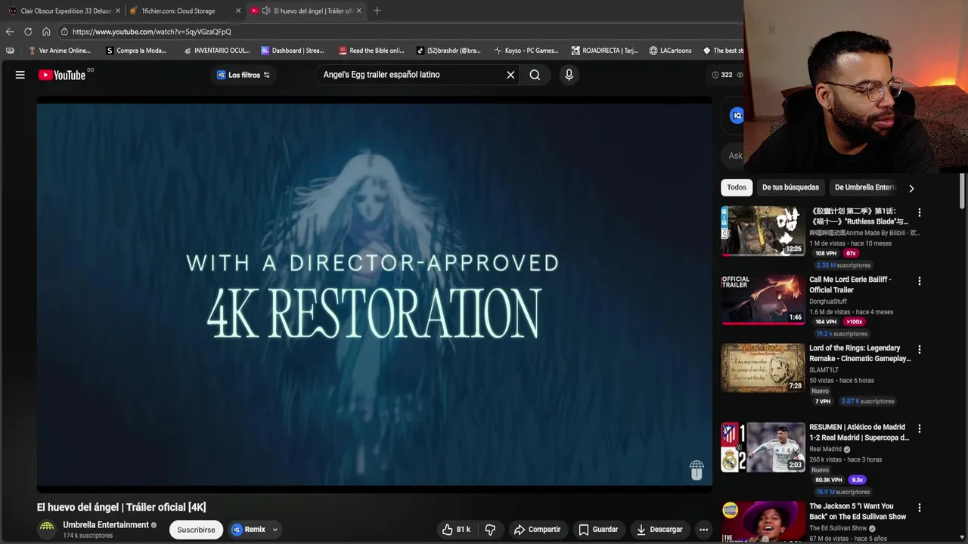Image resolution: width=968 pixels, height=544 pixels.
Task: Open Ruthless Blade video thumbnail
Action: [762, 230]
